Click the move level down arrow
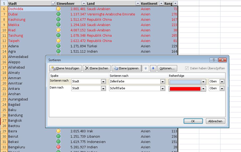This screenshot has width=241, height=152. 153,68
